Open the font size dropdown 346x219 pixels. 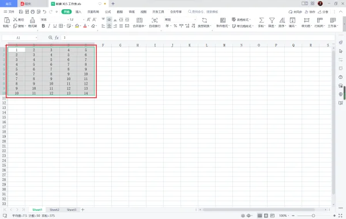(84, 20)
